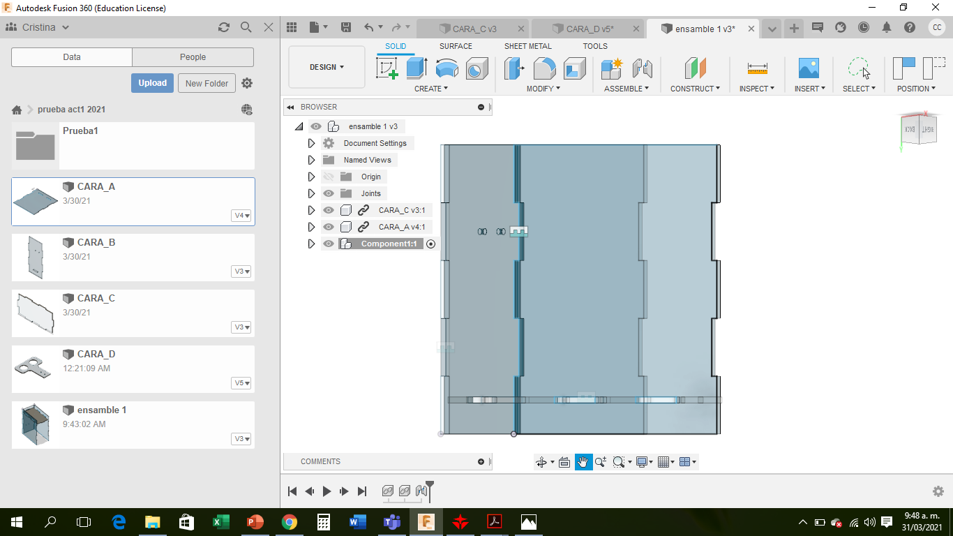Click the New Folder button

207,83
